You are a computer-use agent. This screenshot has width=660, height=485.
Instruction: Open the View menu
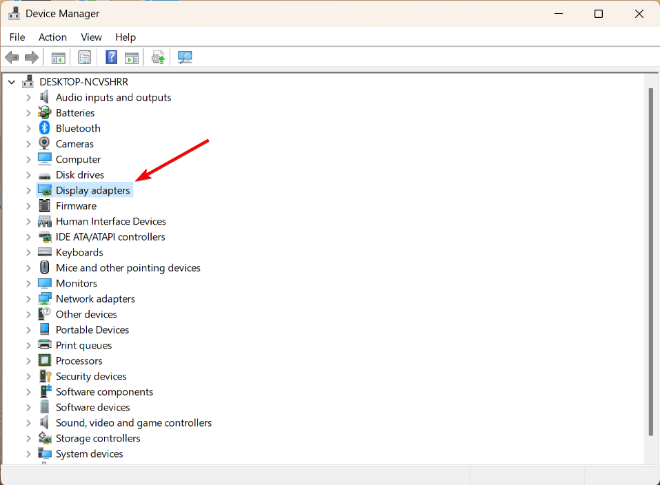click(91, 37)
